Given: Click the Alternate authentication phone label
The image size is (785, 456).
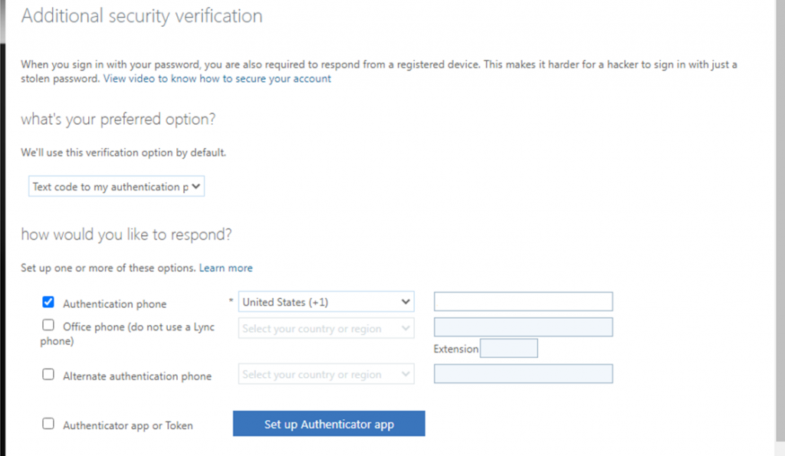Looking at the screenshot, I should (x=137, y=376).
